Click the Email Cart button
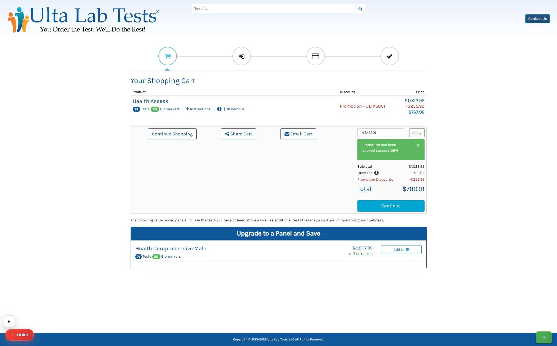The height and width of the screenshot is (346, 557). tap(298, 134)
